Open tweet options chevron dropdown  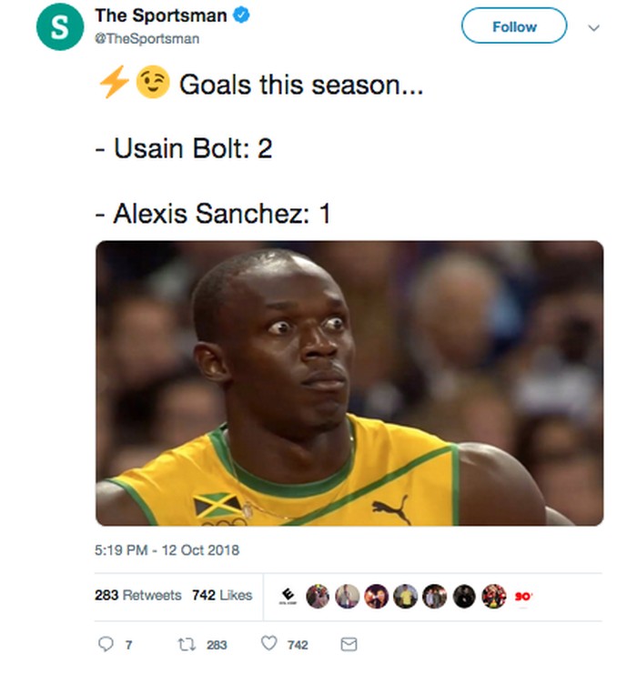(594, 27)
